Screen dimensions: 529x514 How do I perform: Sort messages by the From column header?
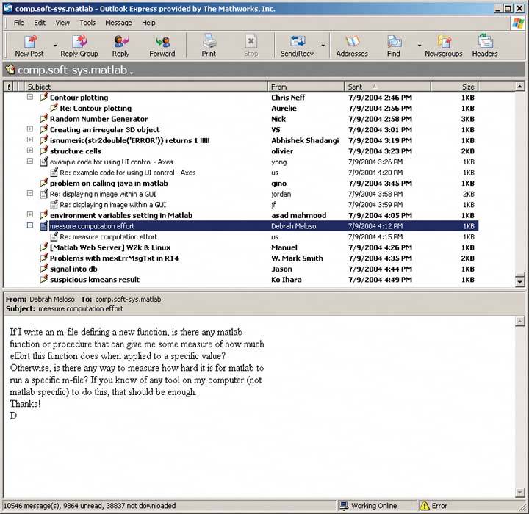click(x=306, y=87)
